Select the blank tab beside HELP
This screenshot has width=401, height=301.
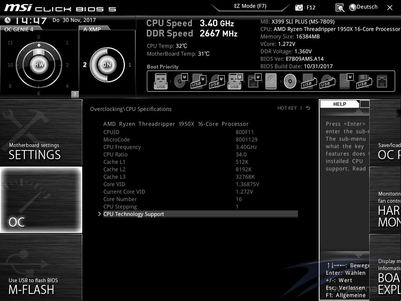coord(365,104)
